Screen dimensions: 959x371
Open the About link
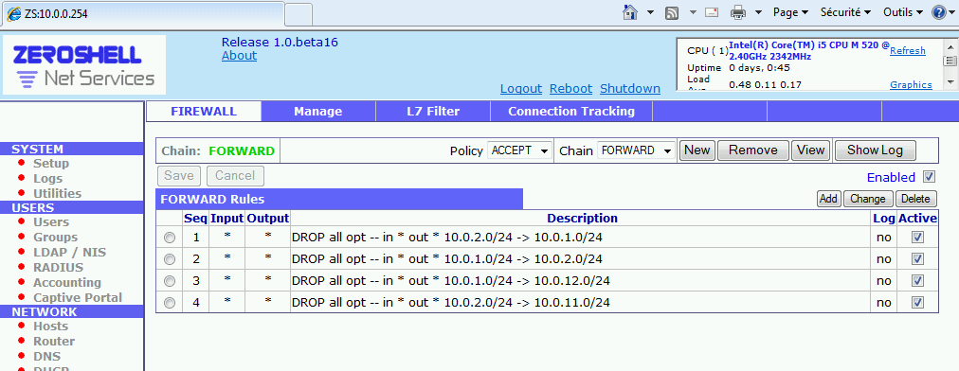click(239, 56)
